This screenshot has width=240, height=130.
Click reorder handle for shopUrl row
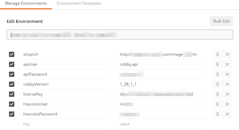tap(217, 54)
